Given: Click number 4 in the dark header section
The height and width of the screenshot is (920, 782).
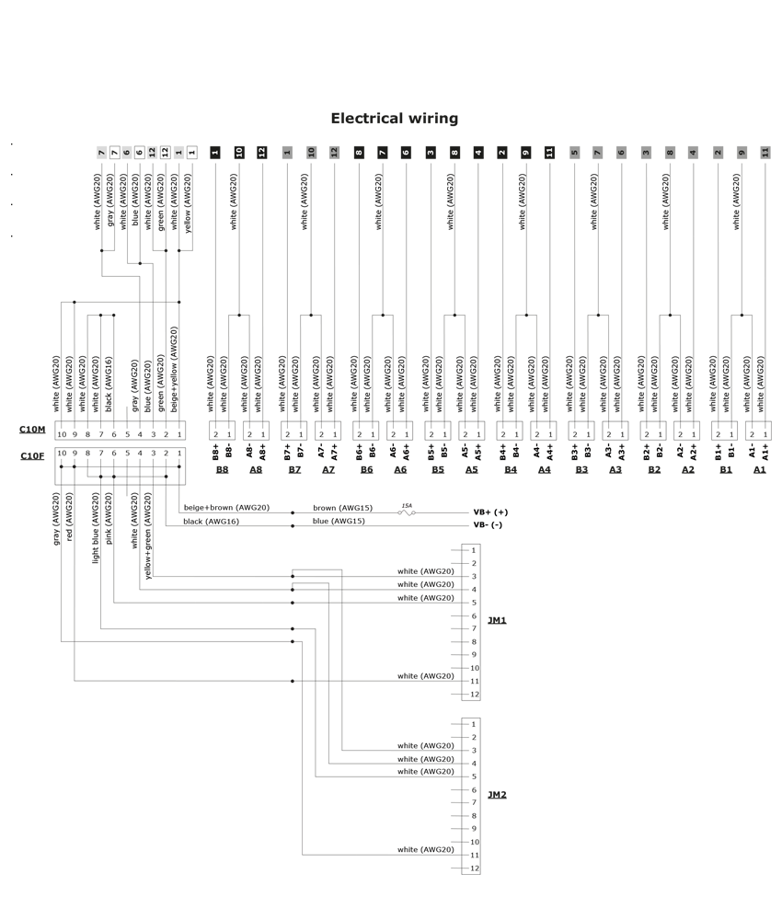Looking at the screenshot, I should pos(477,151).
